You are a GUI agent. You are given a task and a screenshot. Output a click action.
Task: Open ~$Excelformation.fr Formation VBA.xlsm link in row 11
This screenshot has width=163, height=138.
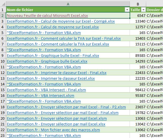(44, 67)
